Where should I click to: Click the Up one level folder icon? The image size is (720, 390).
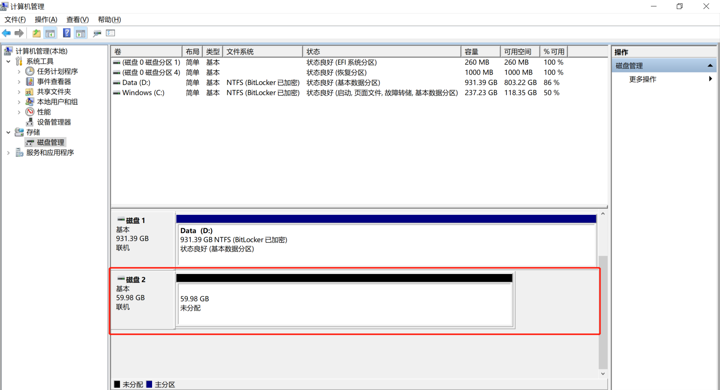36,33
